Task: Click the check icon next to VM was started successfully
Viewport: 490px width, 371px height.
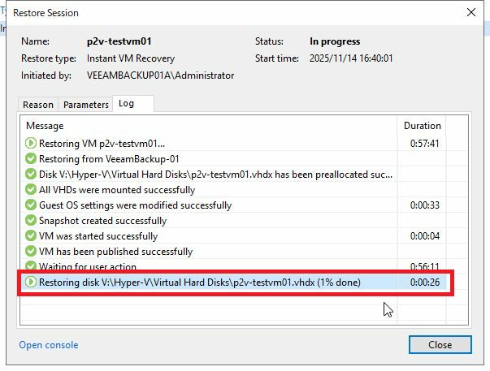Action: tap(31, 236)
